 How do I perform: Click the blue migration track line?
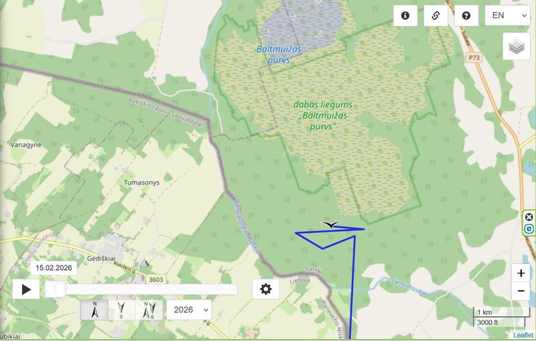point(354,280)
